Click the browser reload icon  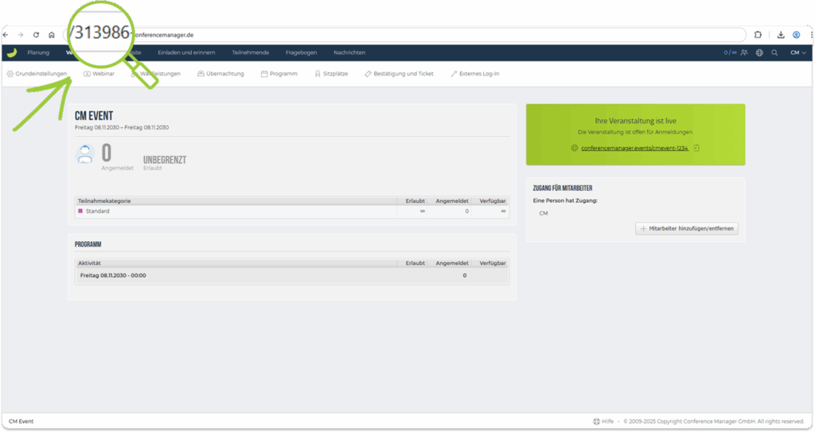[36, 35]
